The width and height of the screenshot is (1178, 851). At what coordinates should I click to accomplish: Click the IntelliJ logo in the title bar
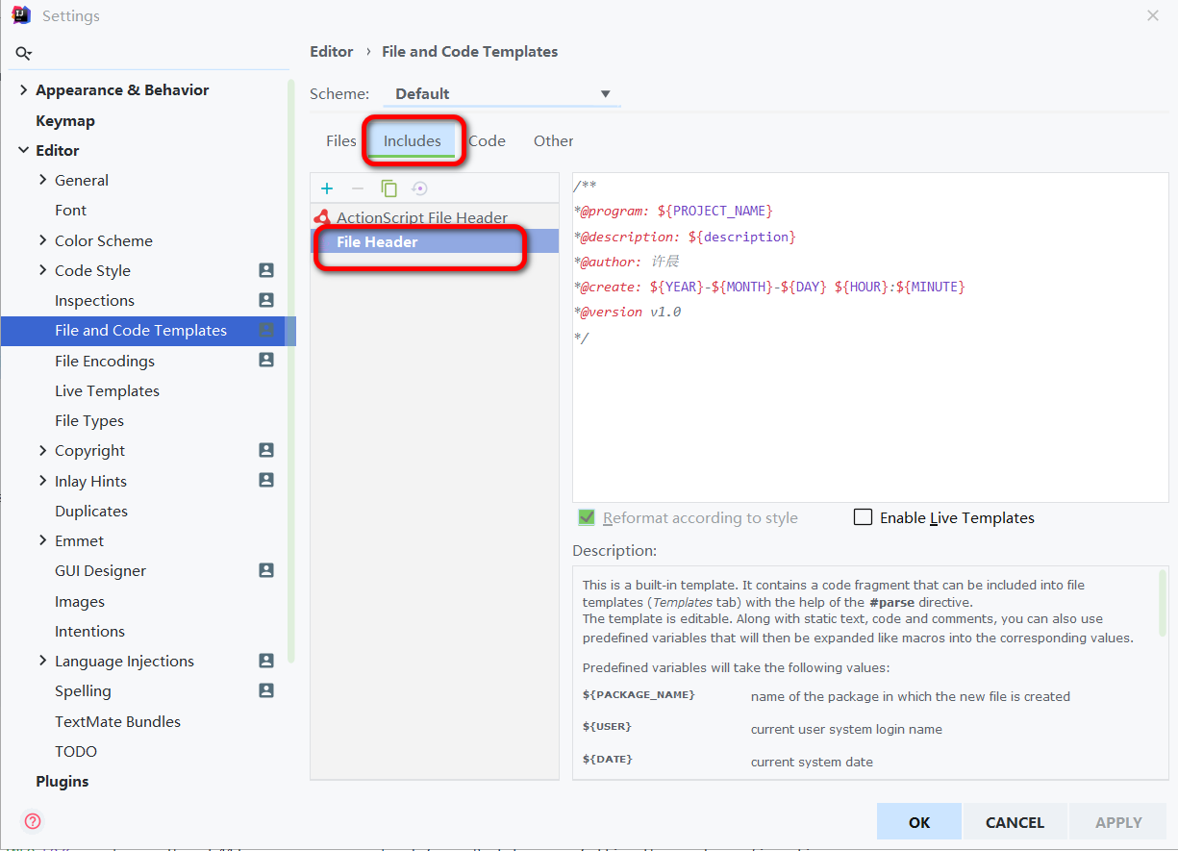pyautogui.click(x=21, y=15)
